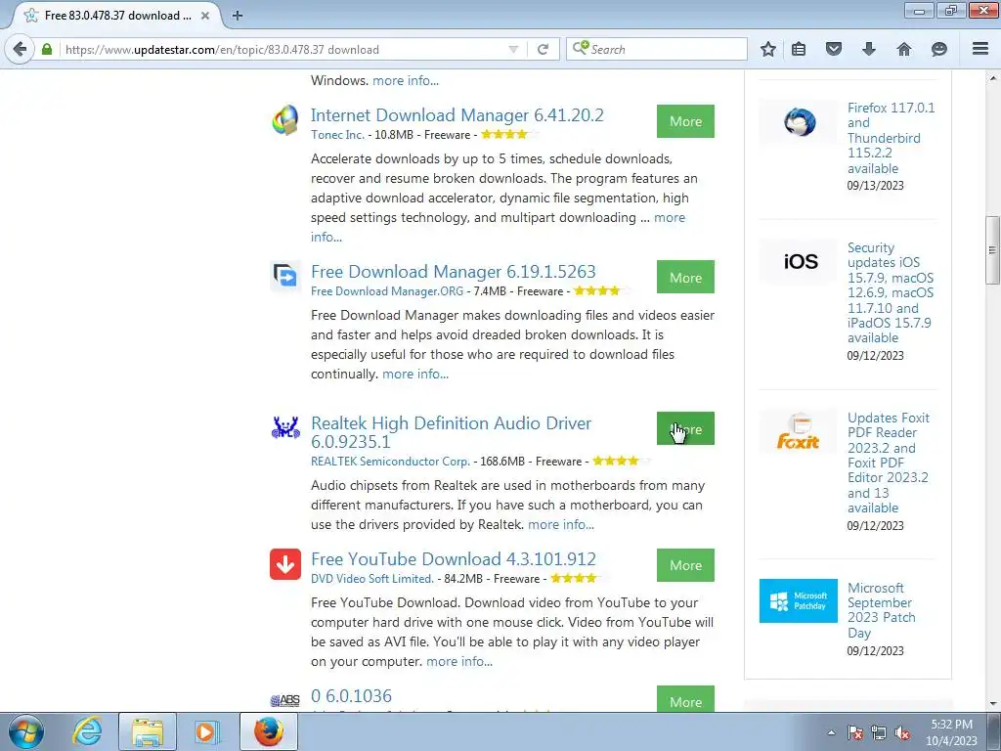
Task: Open REALTEK Semiconductor Corp. vendor link
Action: pyautogui.click(x=390, y=462)
